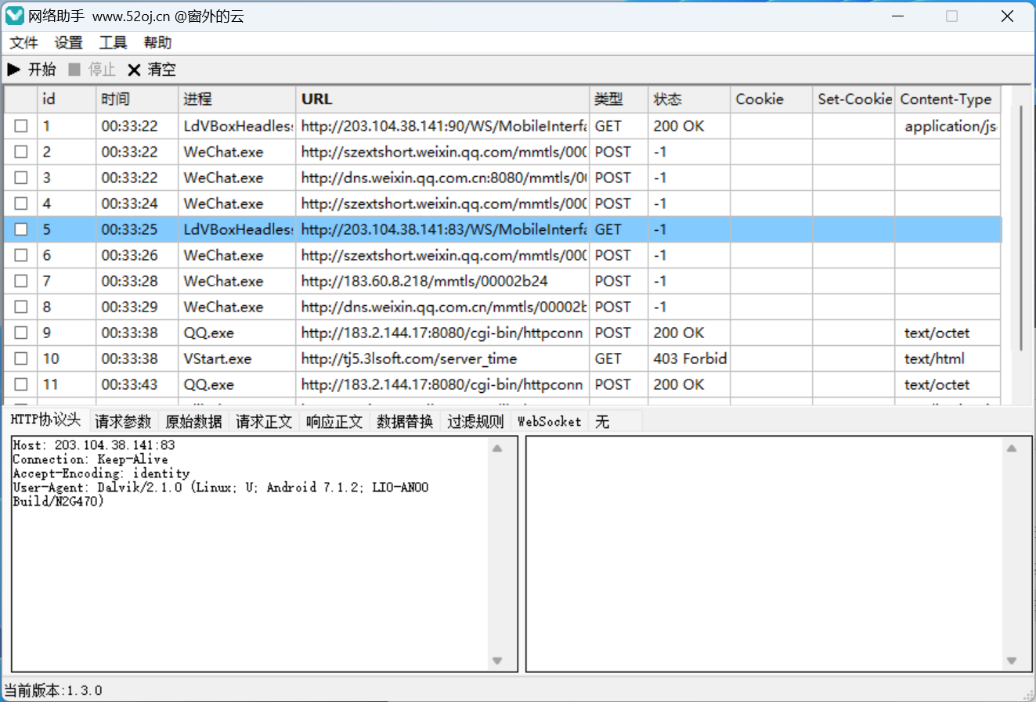Click down arrow of right pane scrollbar

1012,661
